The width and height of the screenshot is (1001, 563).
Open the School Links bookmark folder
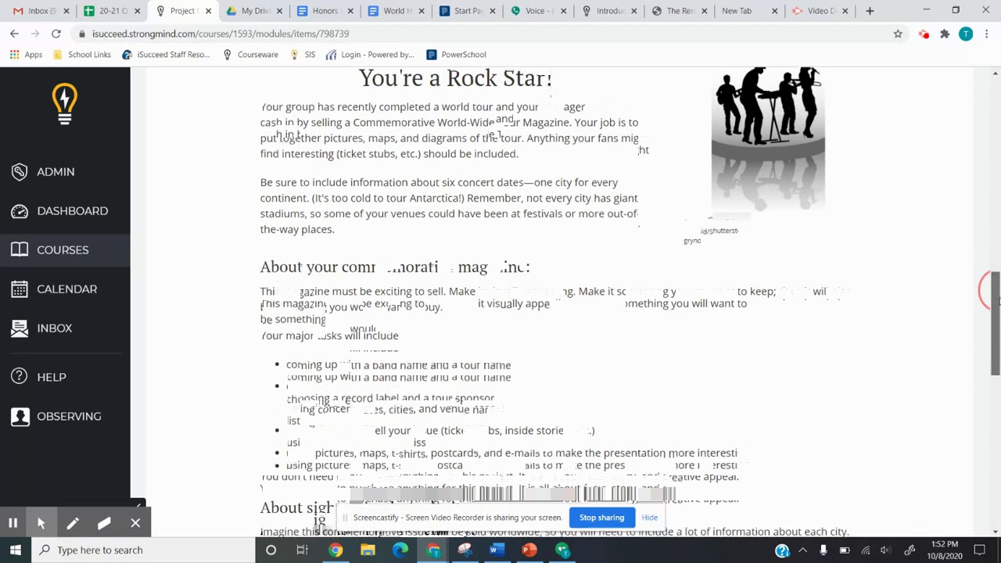pyautogui.click(x=82, y=55)
